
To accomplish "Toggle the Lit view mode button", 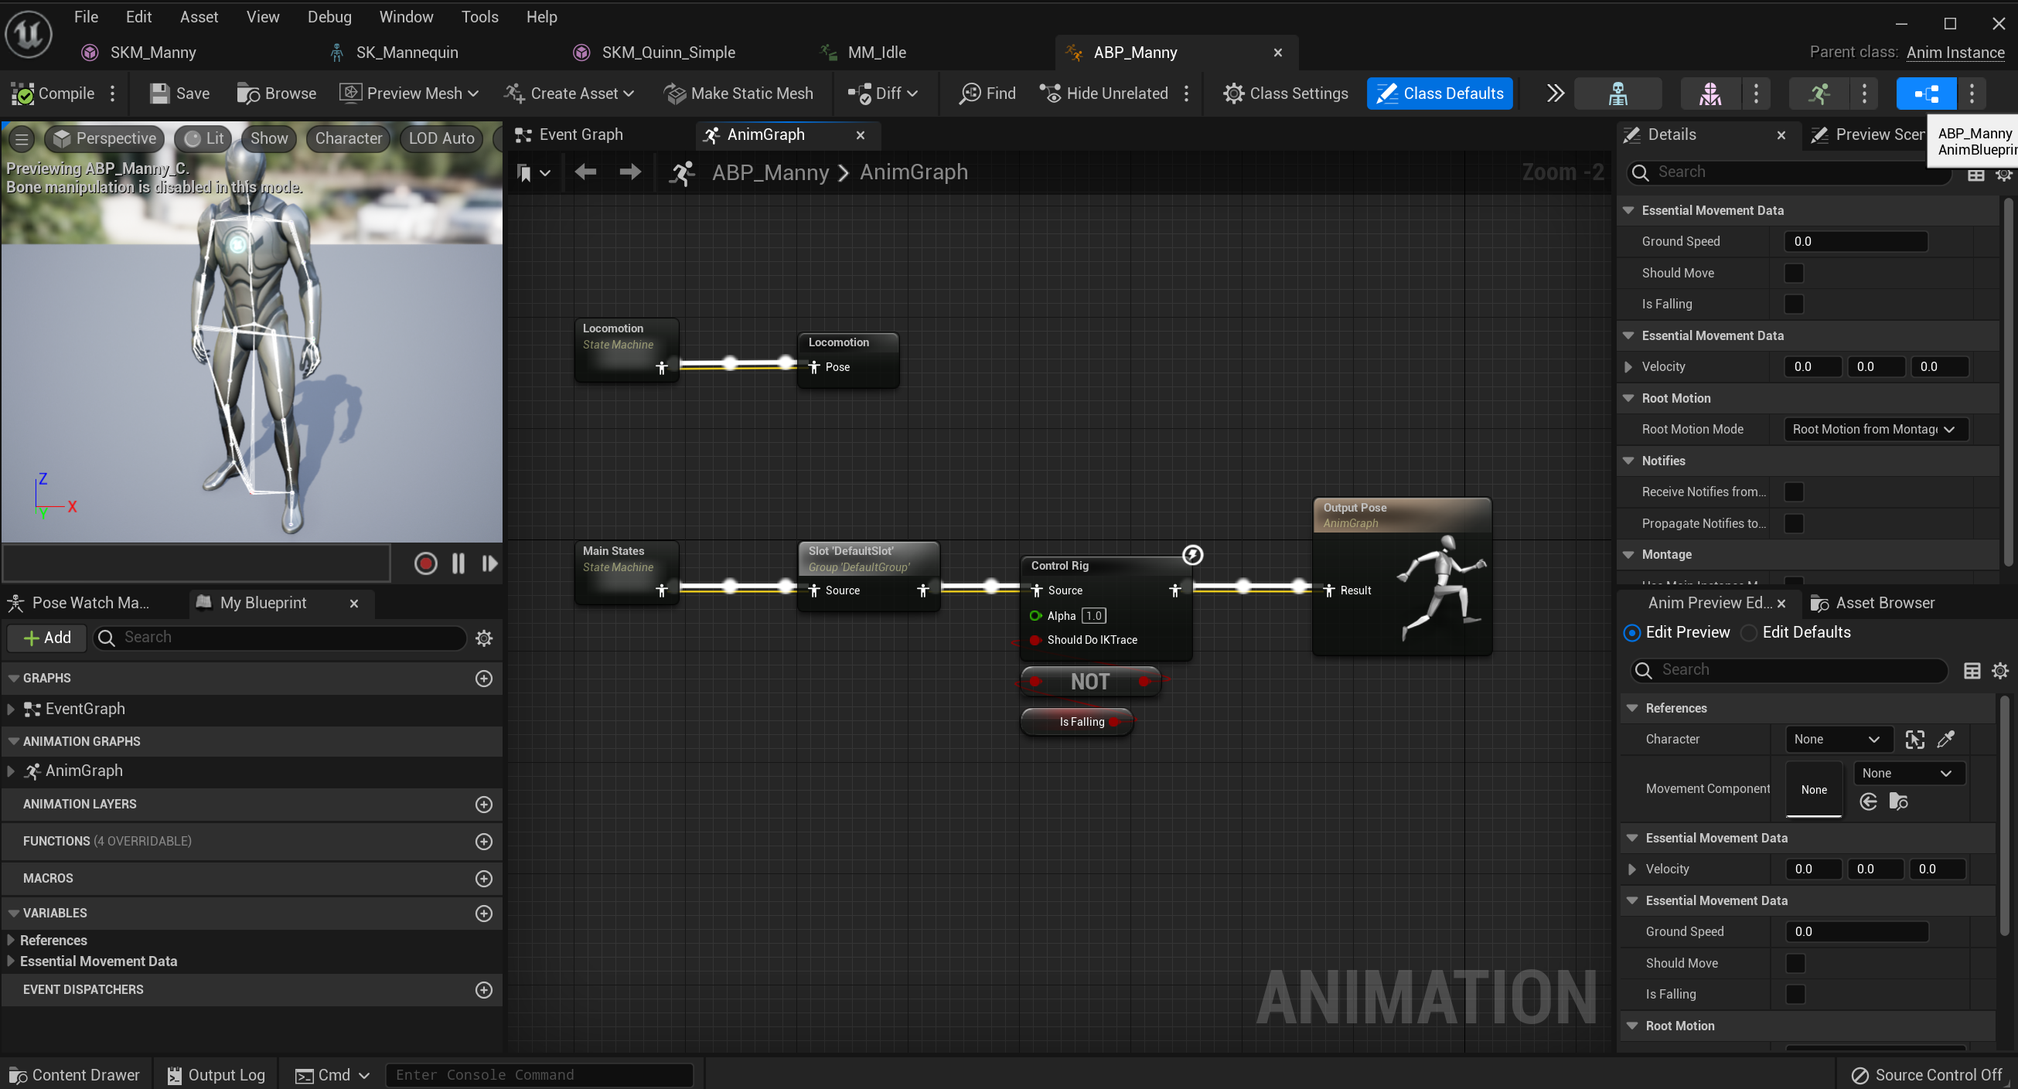I will pyautogui.click(x=203, y=138).
